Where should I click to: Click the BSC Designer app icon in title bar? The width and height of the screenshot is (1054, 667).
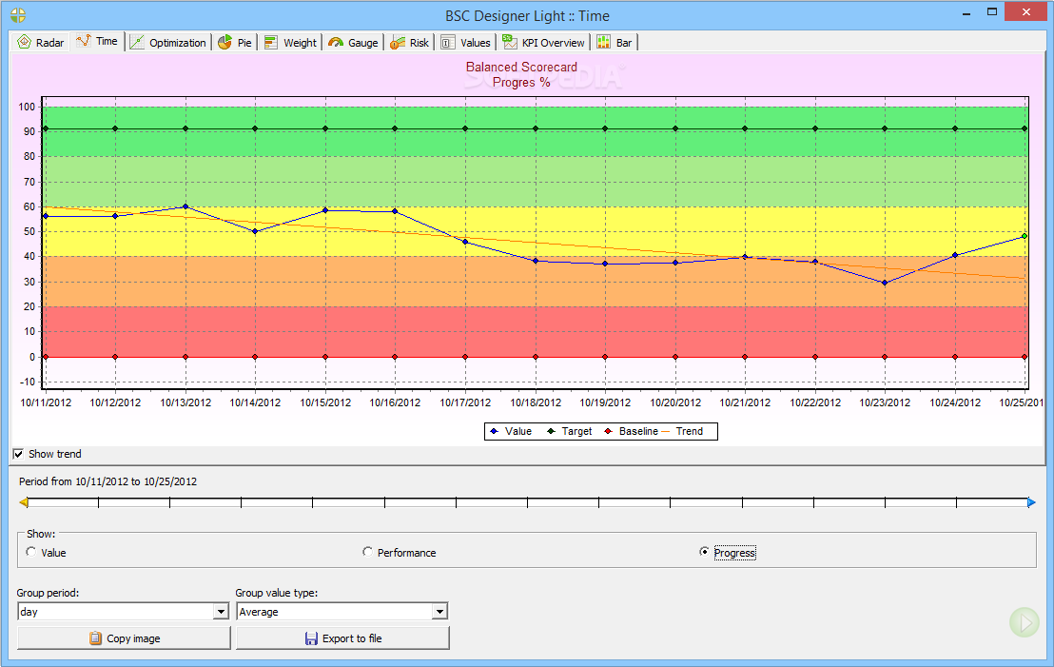coord(18,15)
